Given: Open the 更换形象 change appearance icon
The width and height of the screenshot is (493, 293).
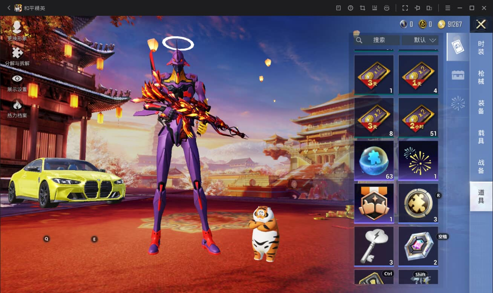Looking at the screenshot, I should pyautogui.click(x=17, y=28).
